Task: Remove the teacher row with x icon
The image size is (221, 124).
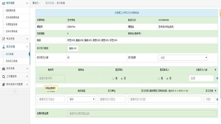Action: (x=217, y=78)
